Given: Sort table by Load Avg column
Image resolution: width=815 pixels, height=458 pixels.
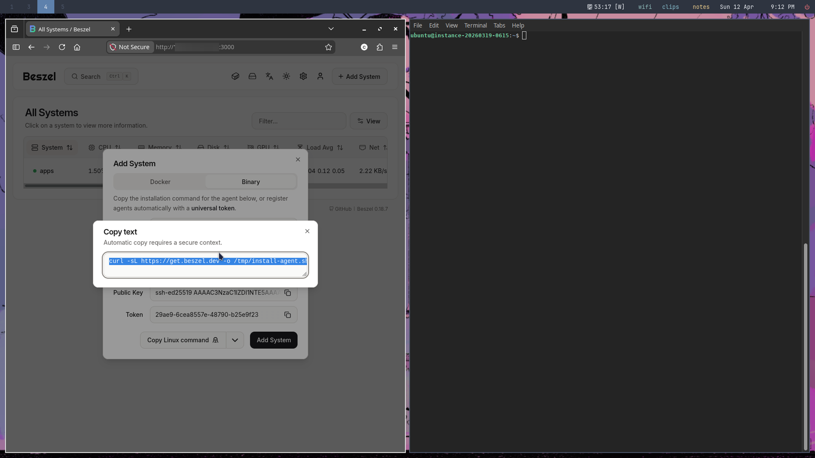Looking at the screenshot, I should [x=321, y=148].
